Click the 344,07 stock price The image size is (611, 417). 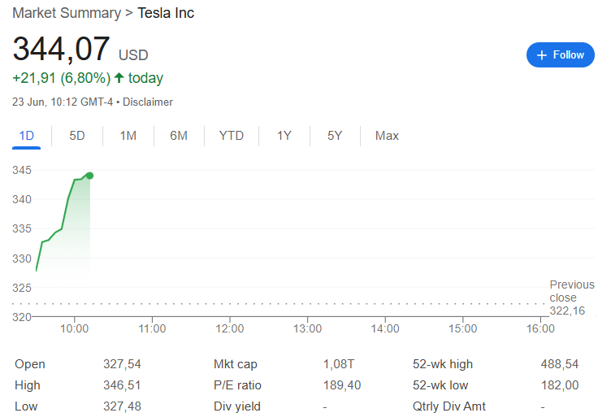point(61,50)
